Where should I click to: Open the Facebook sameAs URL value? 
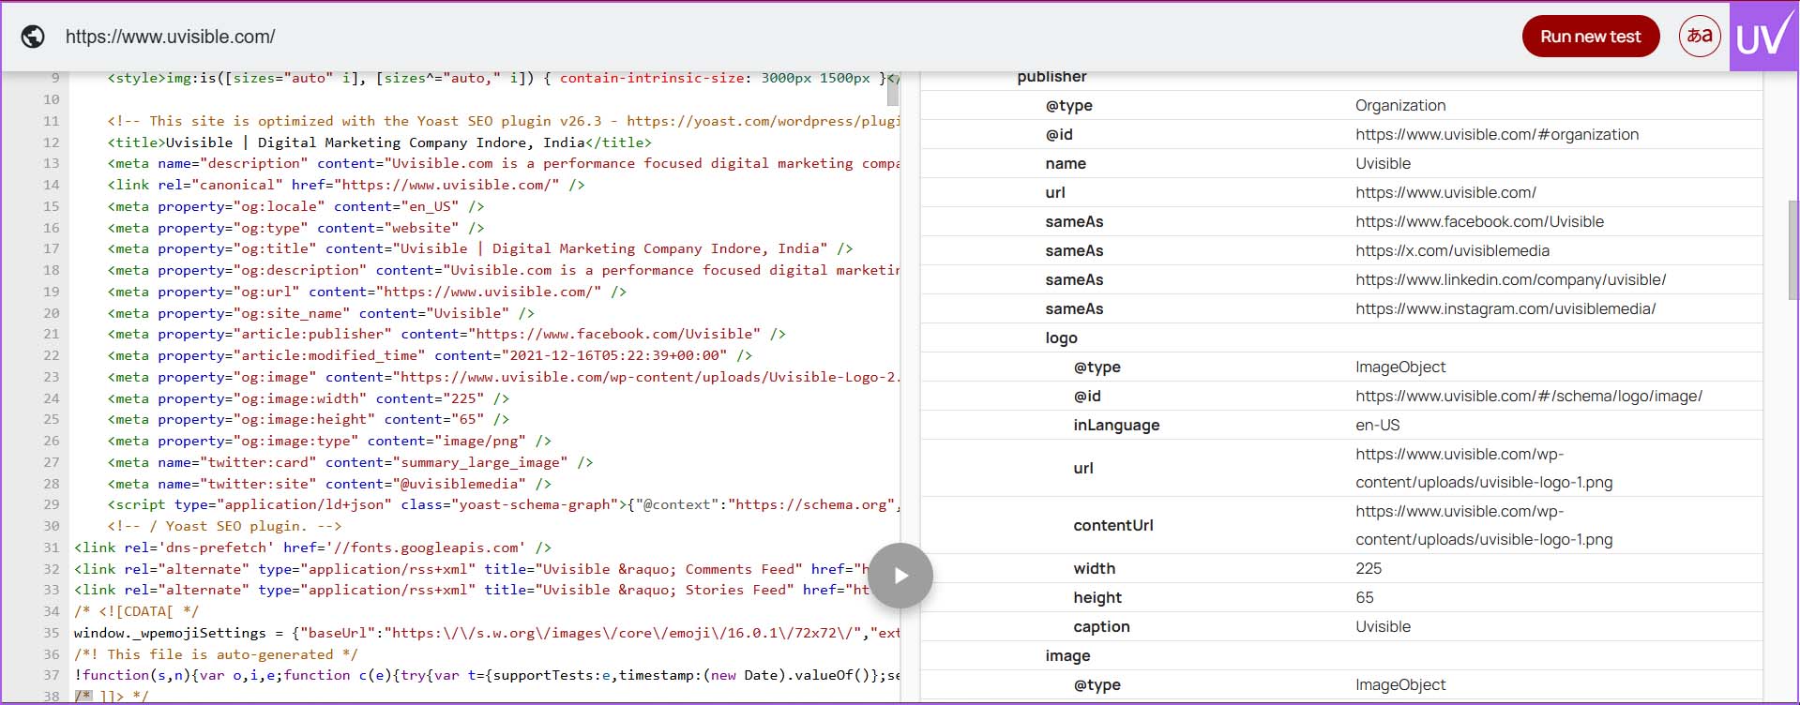point(1478,221)
